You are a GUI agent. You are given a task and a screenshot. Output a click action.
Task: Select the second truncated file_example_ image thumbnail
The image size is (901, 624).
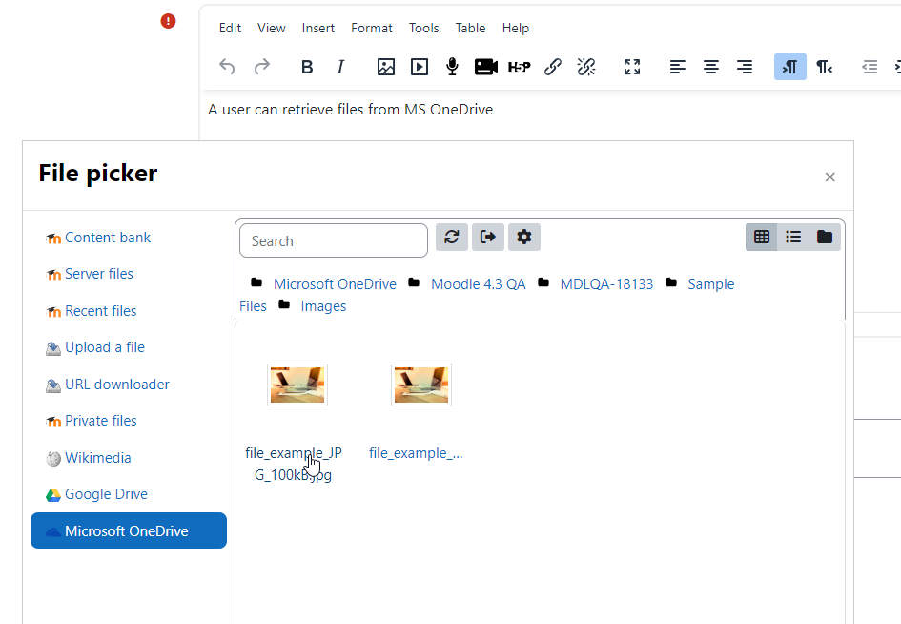[x=421, y=385]
